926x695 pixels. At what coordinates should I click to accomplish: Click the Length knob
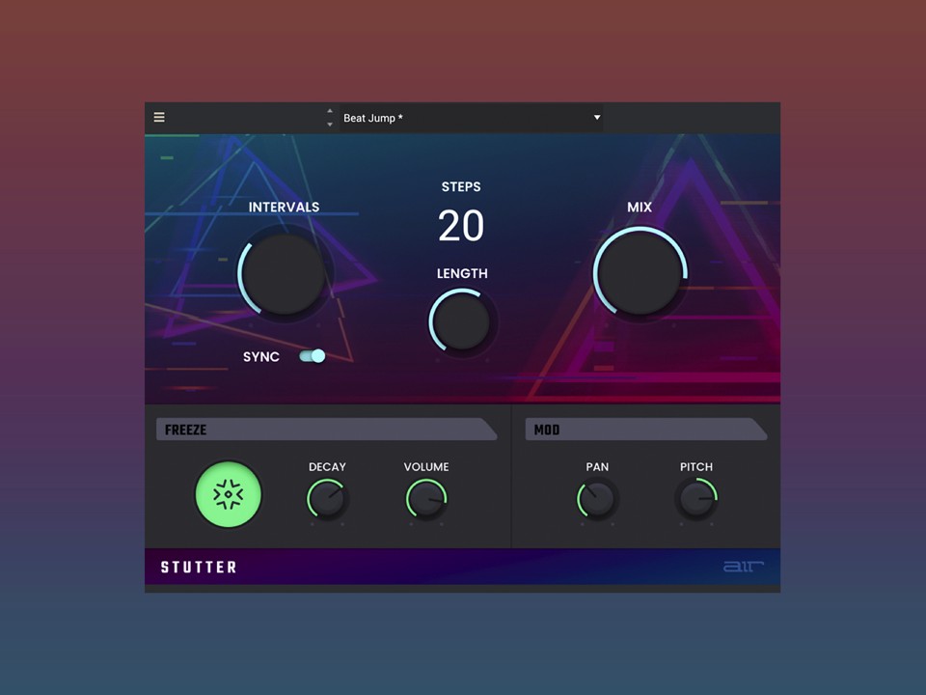(x=461, y=320)
